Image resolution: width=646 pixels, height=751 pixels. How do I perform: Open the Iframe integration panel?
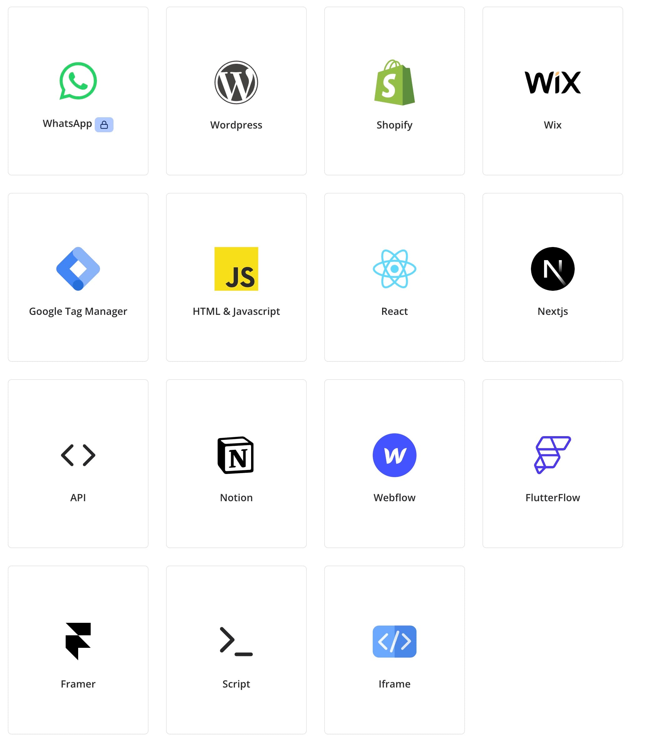pyautogui.click(x=394, y=641)
